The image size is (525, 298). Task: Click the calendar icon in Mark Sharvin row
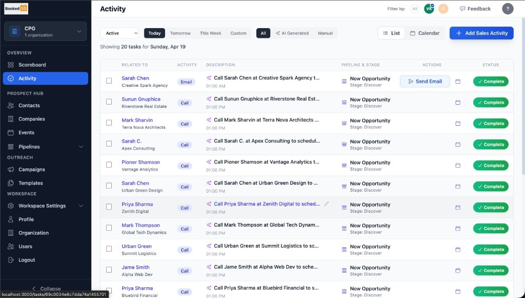click(x=458, y=124)
